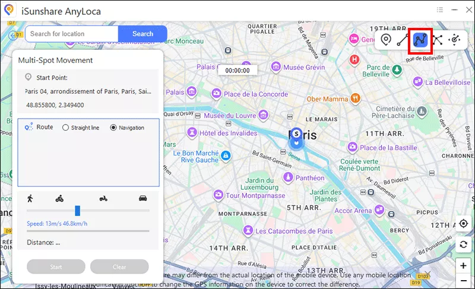Image resolution: width=475 pixels, height=289 pixels.
Task: Set speed to scooter
Action: click(102, 198)
